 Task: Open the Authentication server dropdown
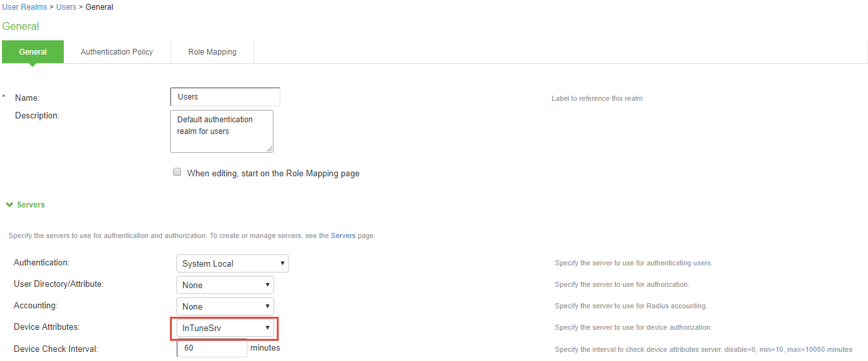click(x=232, y=263)
